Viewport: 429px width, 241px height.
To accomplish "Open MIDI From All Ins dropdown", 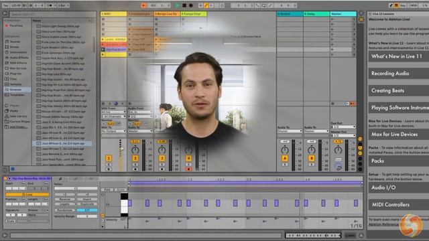I will point(113,112).
